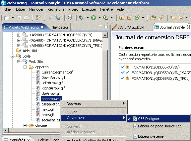Expand the QDDSSRC(VIN_IMAGE tree node
Viewport: 191px width, 141px height.
(x=19, y=40)
